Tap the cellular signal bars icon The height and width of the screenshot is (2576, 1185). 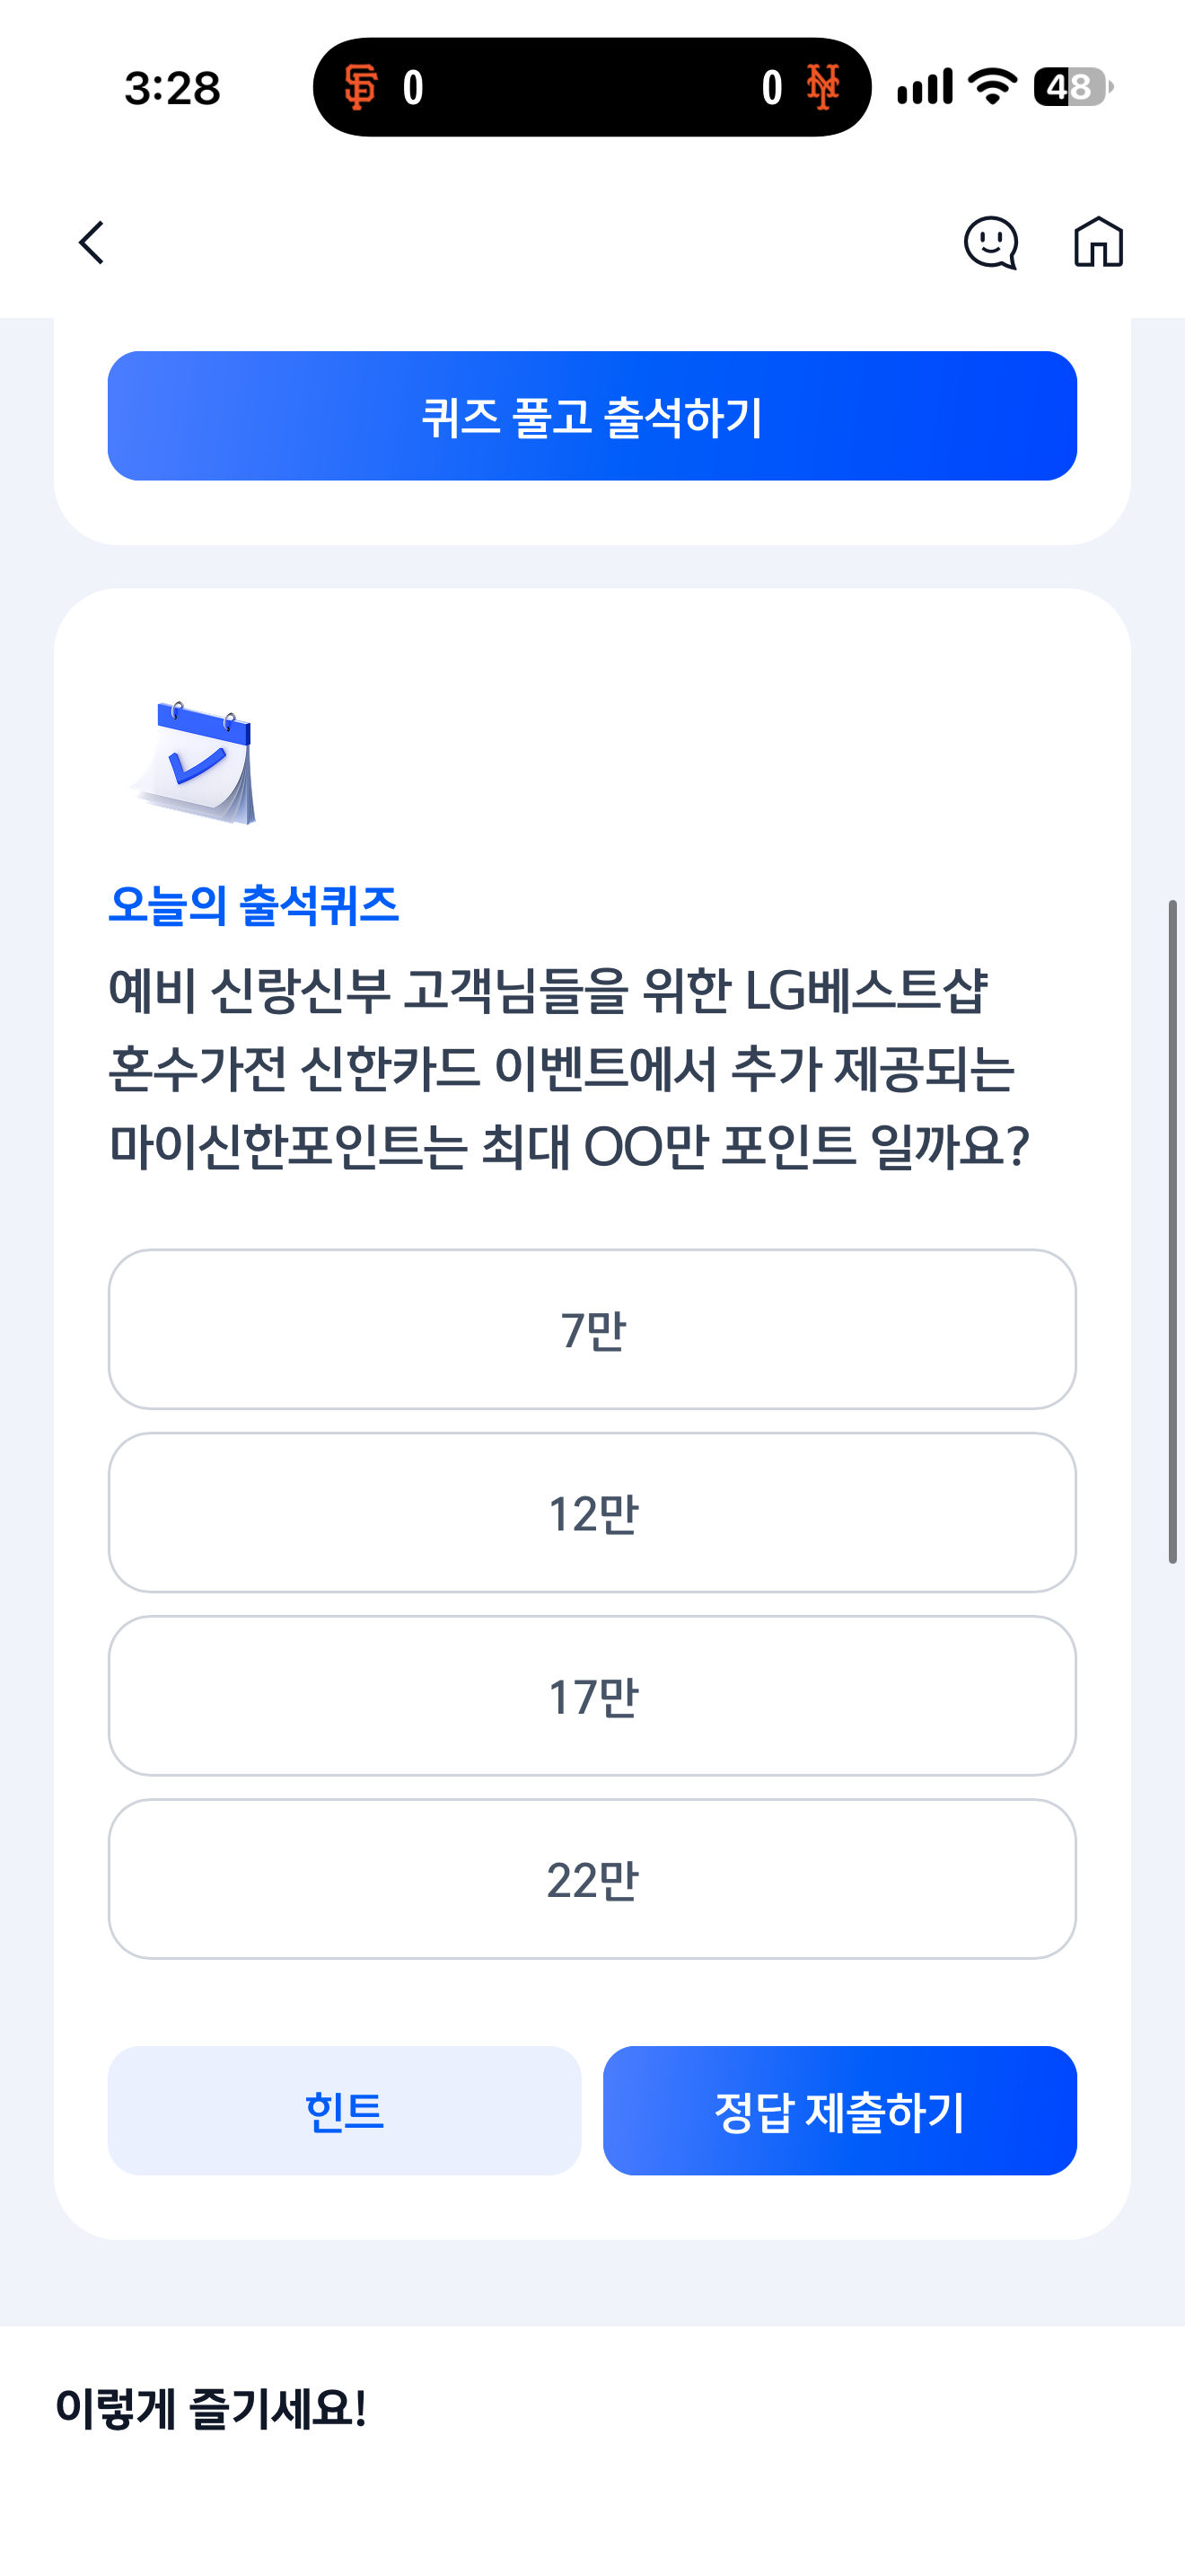(x=925, y=87)
